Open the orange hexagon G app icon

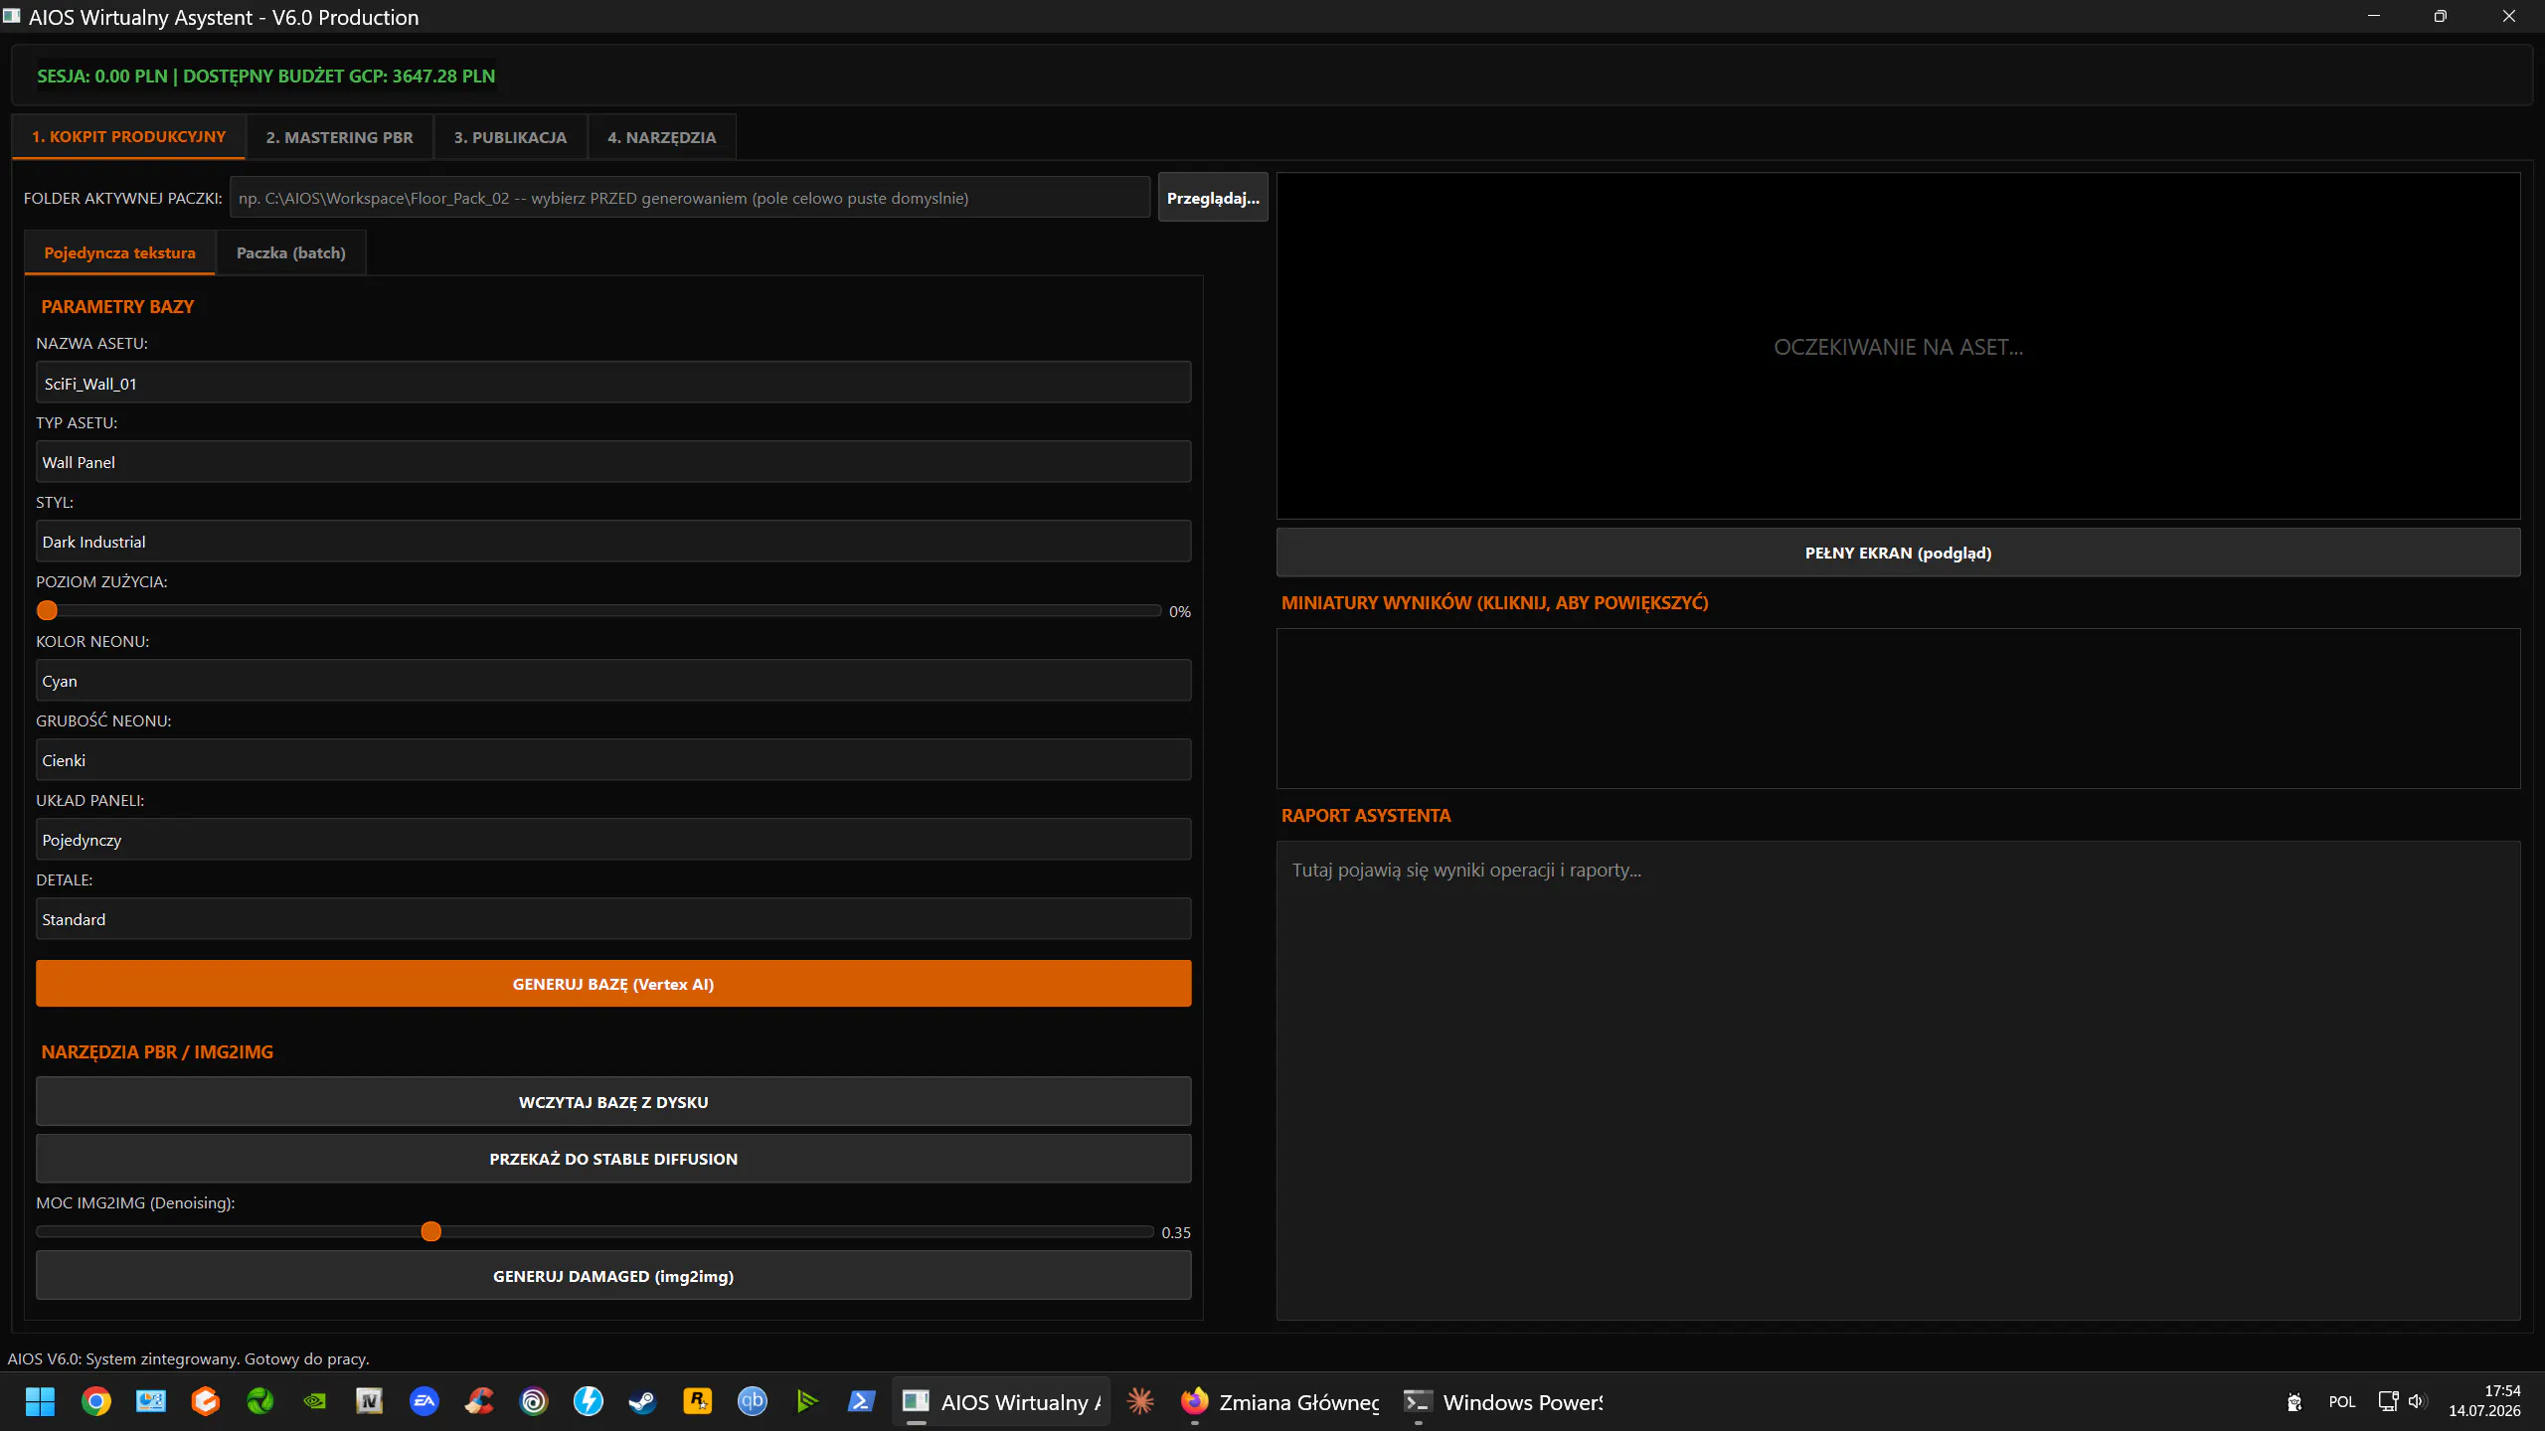[206, 1401]
